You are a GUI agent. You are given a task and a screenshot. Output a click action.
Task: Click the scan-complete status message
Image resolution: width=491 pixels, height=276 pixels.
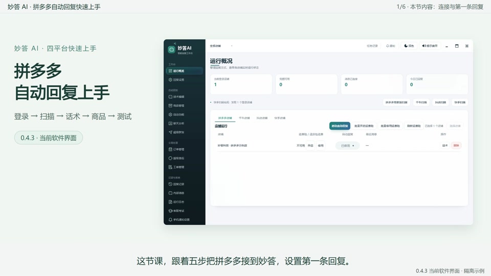pyautogui.click(x=232, y=102)
